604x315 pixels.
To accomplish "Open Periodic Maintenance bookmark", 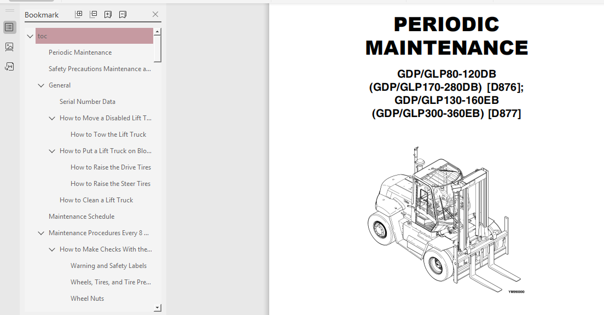I will 80,52.
